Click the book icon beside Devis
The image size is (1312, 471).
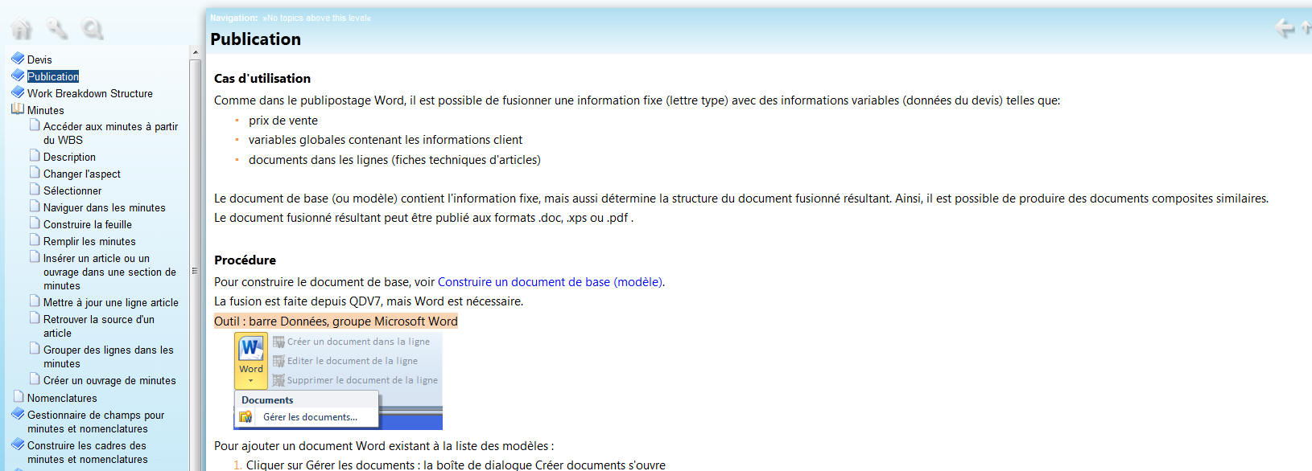click(x=18, y=59)
